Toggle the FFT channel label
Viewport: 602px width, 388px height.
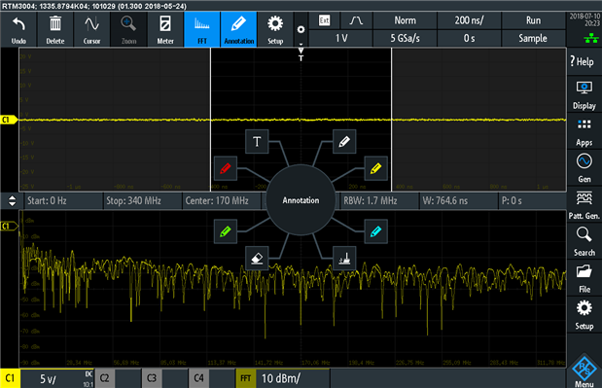[246, 378]
